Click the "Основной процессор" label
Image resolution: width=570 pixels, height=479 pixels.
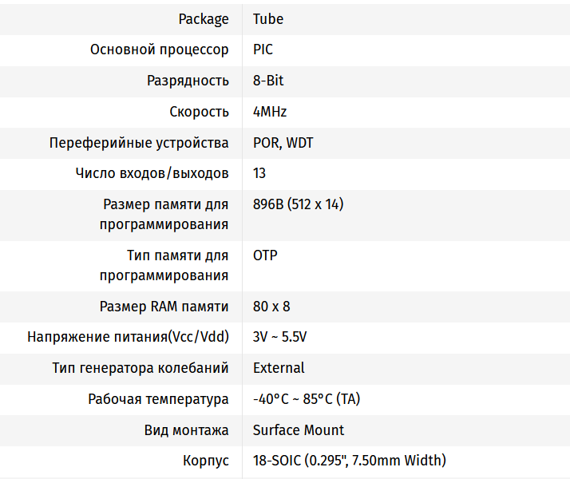(x=160, y=49)
